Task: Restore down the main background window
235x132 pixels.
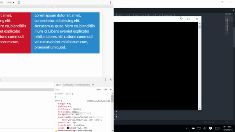Action: click(x=222, y=2)
